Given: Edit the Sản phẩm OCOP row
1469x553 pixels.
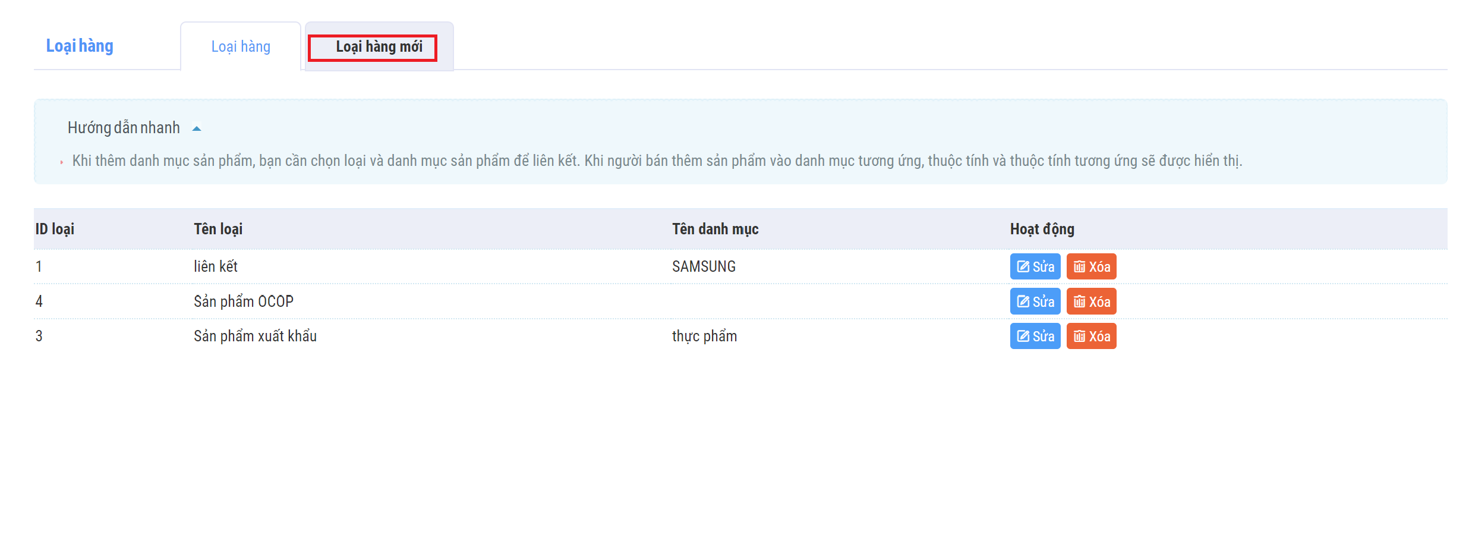Looking at the screenshot, I should coord(1035,301).
